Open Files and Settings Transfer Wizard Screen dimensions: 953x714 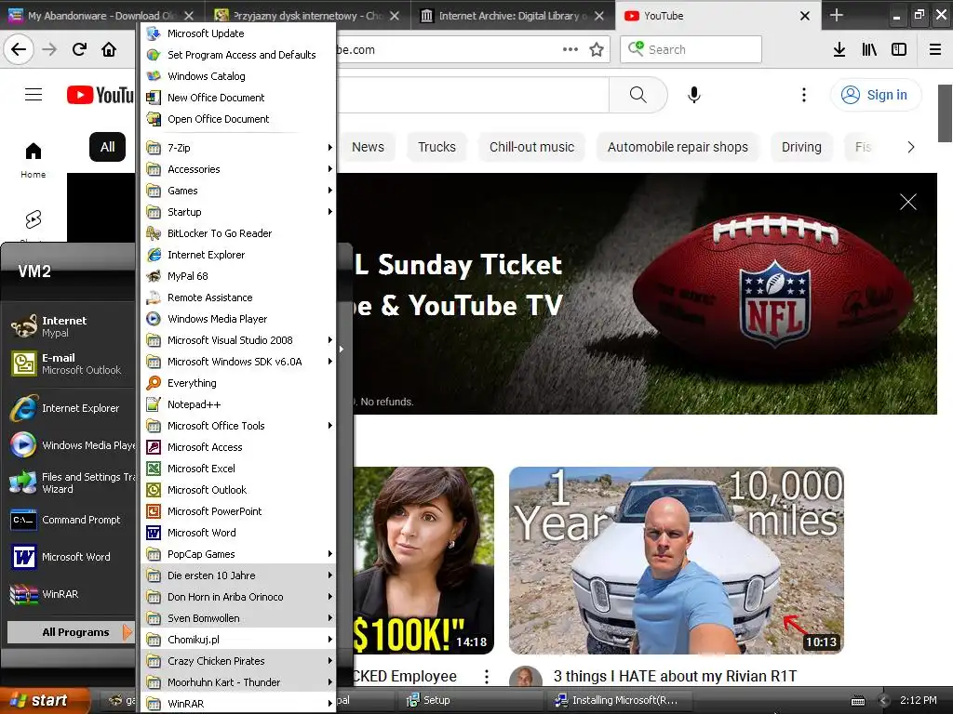click(71, 483)
